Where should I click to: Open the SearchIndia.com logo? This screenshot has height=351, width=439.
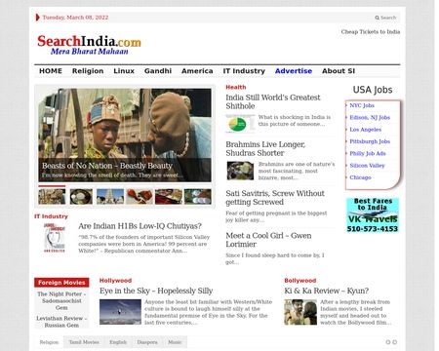point(89,45)
